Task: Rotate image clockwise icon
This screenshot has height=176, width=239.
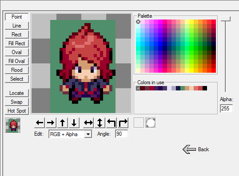Action: pyautogui.click(x=123, y=123)
